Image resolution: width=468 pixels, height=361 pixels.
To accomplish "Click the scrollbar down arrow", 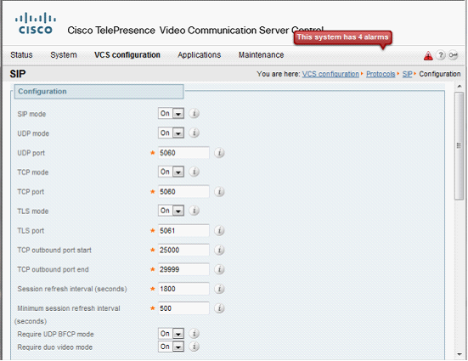I will [x=460, y=354].
